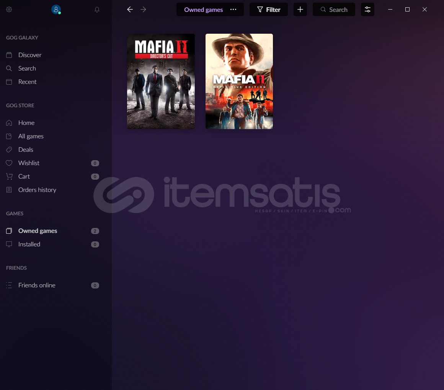Select the Owned games view title
The width and height of the screenshot is (444, 390).
pyautogui.click(x=203, y=10)
